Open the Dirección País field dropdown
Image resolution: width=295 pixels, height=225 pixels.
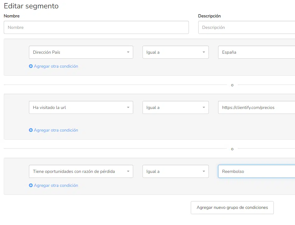coord(81,52)
